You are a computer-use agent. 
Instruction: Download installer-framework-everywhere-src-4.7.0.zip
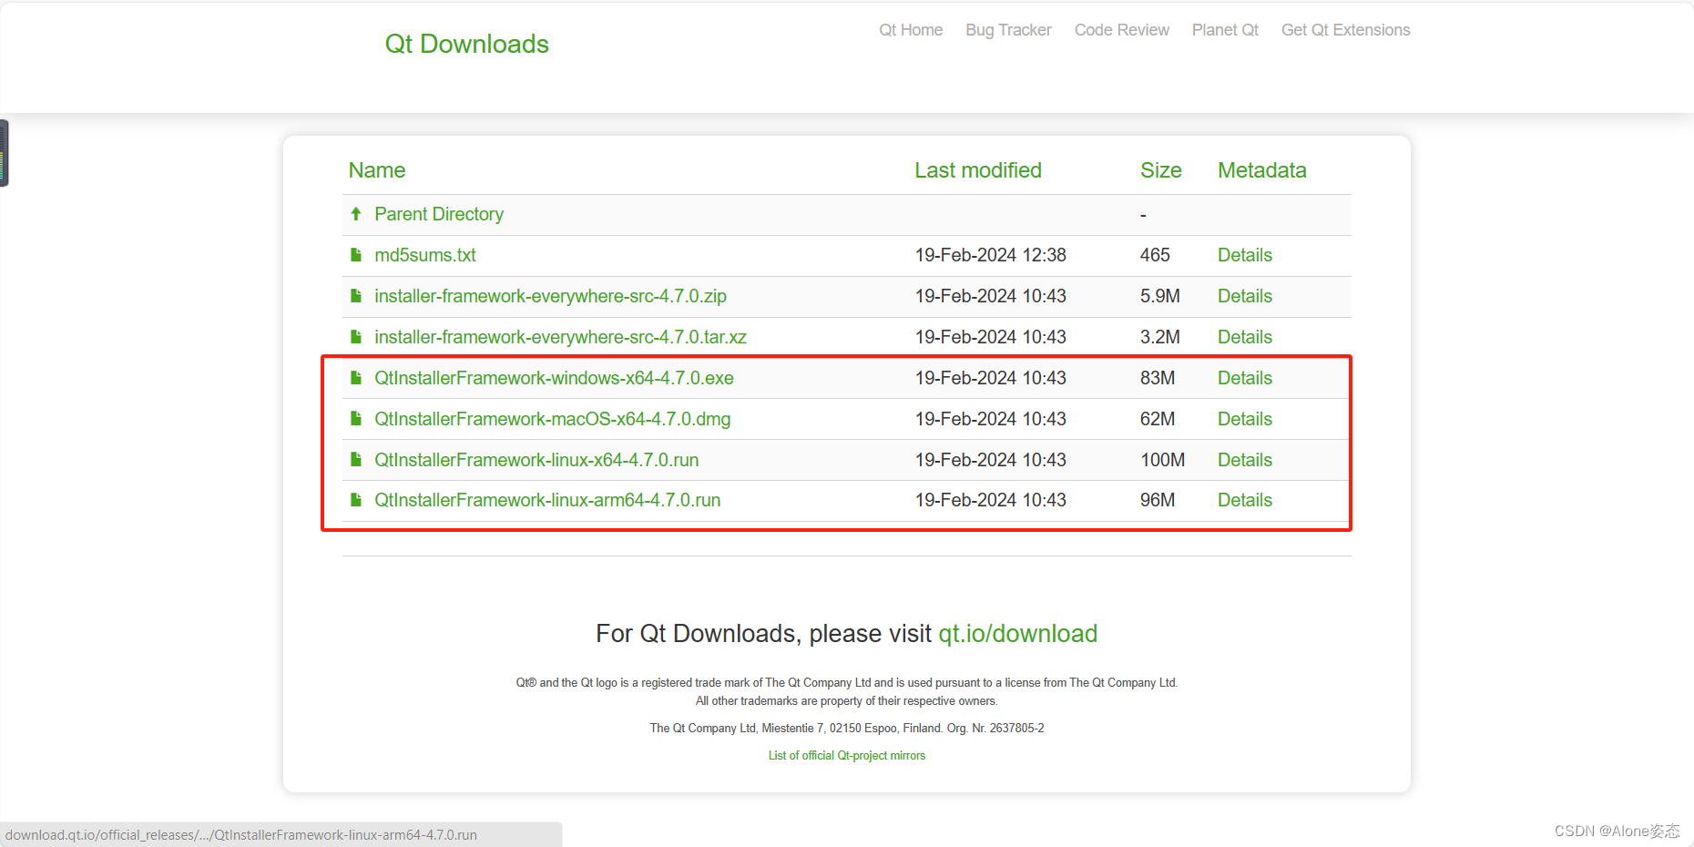click(550, 296)
